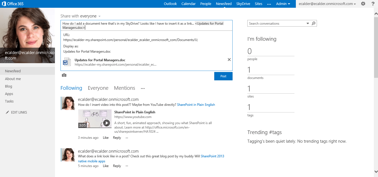Viewport: 378px width, 177px height.
Task: Open Tasks in left sidebar
Action: click(x=9, y=101)
